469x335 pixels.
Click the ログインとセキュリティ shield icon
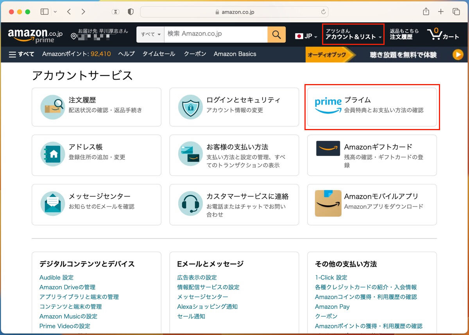pyautogui.click(x=190, y=107)
